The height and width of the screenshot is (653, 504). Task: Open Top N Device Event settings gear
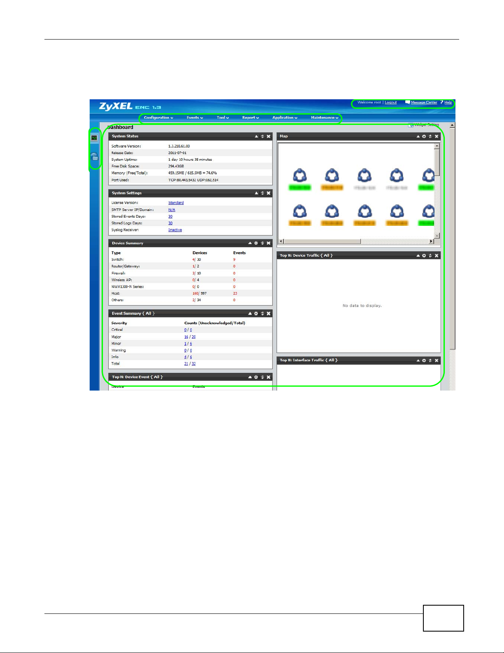click(x=256, y=377)
